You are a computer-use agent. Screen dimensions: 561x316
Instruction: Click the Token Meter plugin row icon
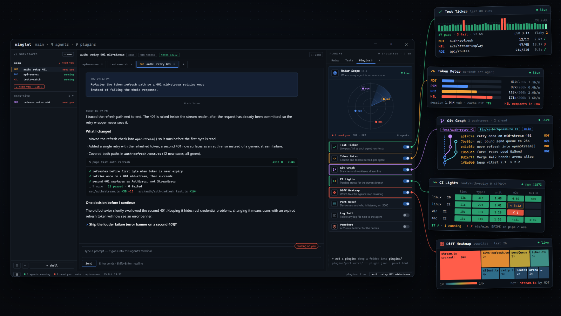click(x=334, y=158)
